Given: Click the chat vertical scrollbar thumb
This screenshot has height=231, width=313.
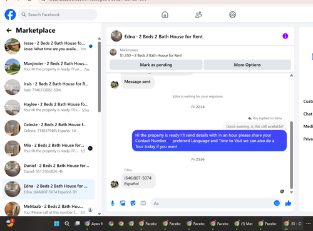Looking at the screenshot, I should click(292, 155).
